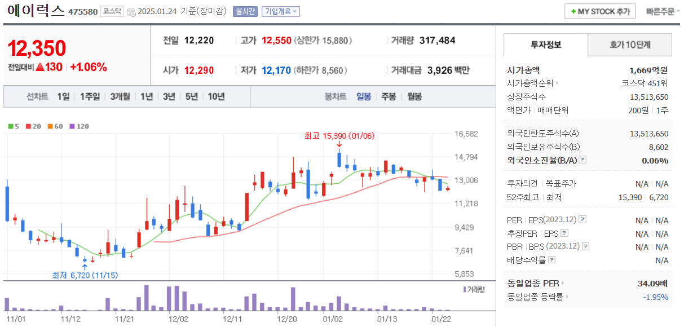Click the help icon next to 추정PER | EPS
684x327 pixels.
pos(564,233)
